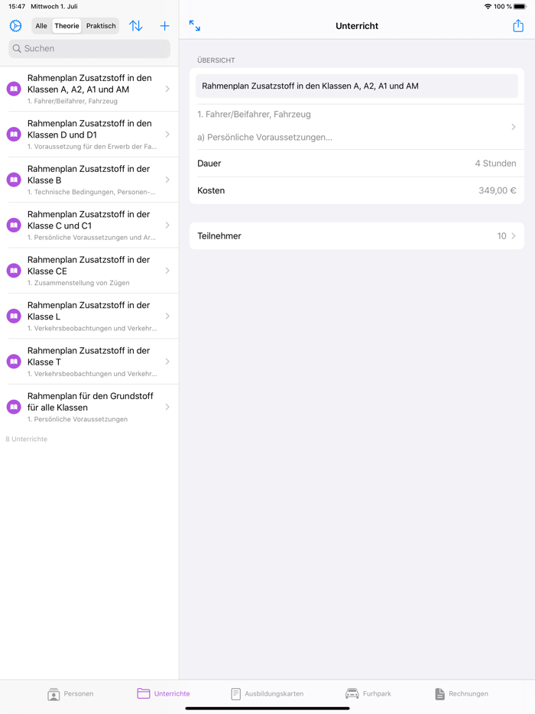Tap the share icon
Screen dimensions: 535x714
[x=518, y=26]
